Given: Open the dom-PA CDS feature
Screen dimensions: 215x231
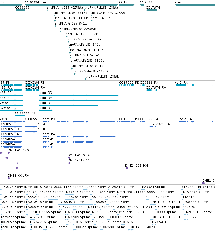Looking at the screenshot, I should 79,137.
